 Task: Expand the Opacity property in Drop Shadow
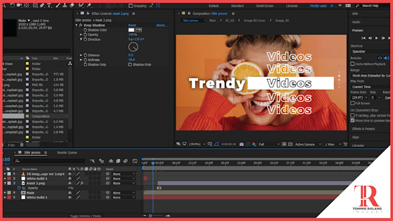click(81, 35)
